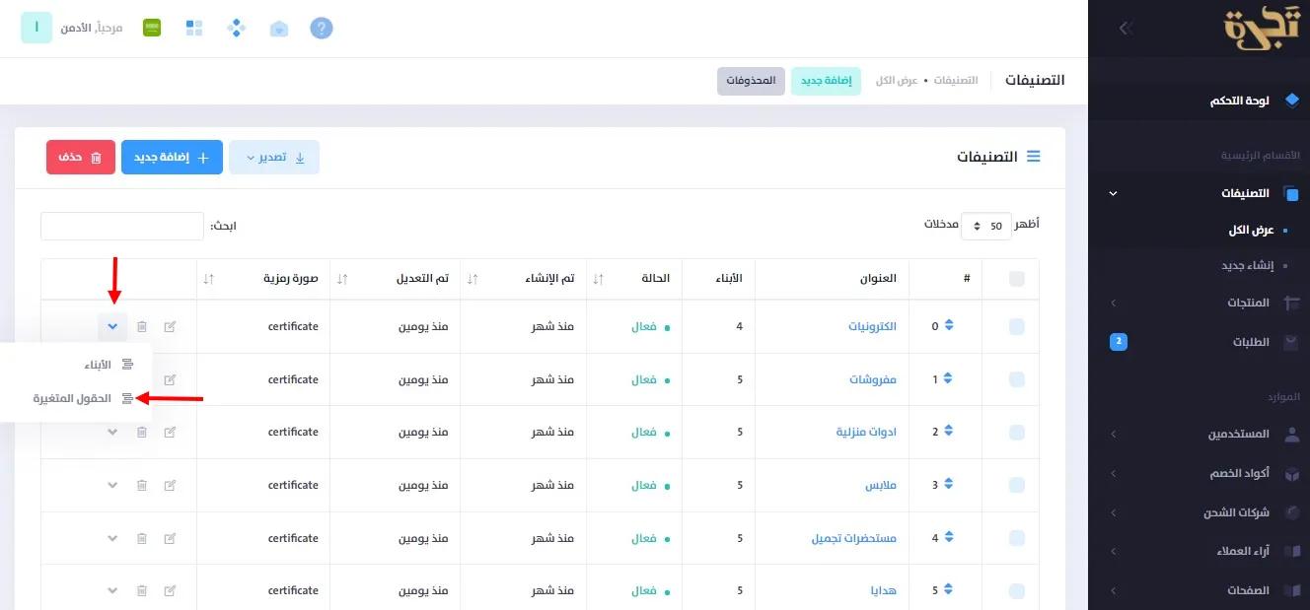Viewport: 1310px width, 610px height.
Task: Open the ادوات منزلية category link
Action: [x=866, y=432]
